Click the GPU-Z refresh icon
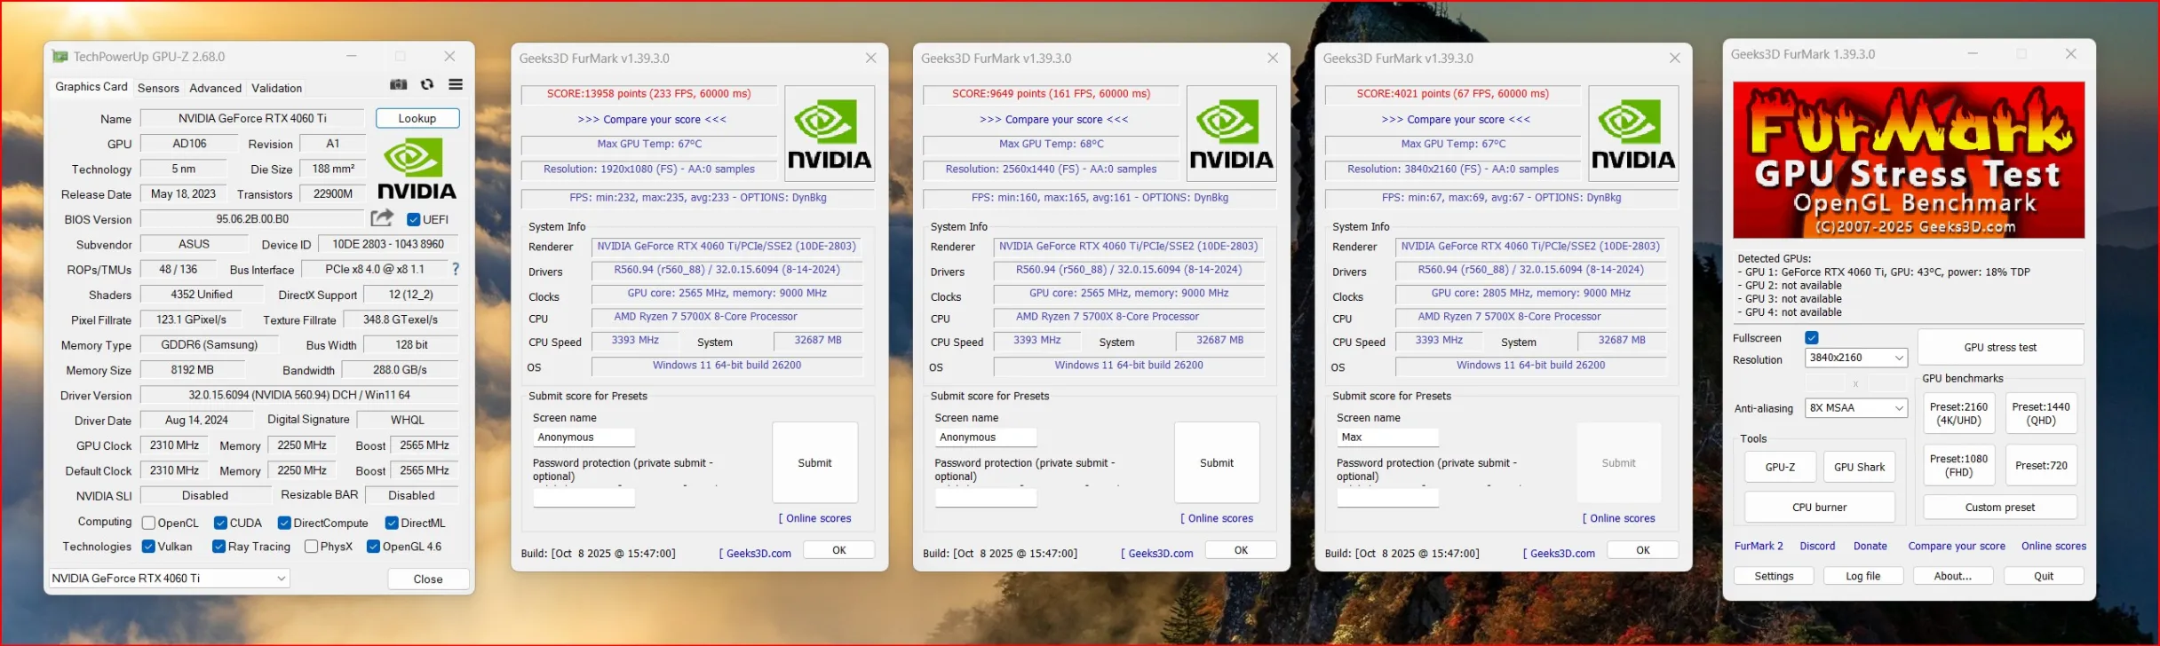 pos(427,84)
